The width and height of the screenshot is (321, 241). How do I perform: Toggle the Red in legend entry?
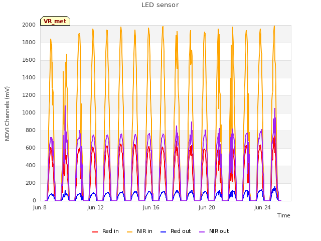[x=105, y=231]
